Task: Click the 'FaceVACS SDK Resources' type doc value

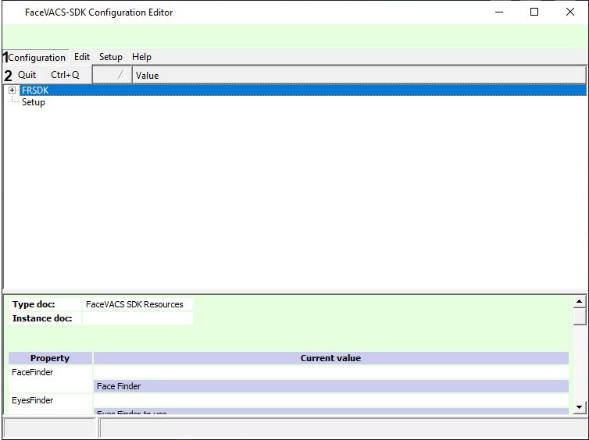Action: 137,304
